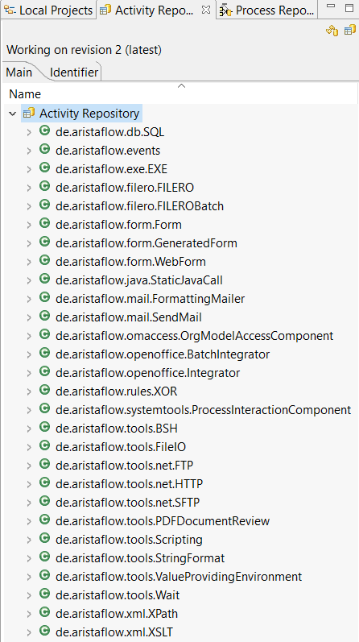Click the green icon beside de.aristaflow.xml.XSLT
The image size is (359, 642).
pyautogui.click(x=44, y=632)
